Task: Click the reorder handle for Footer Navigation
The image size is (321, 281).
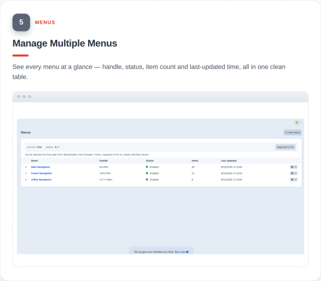Action: pyautogui.click(x=26, y=173)
